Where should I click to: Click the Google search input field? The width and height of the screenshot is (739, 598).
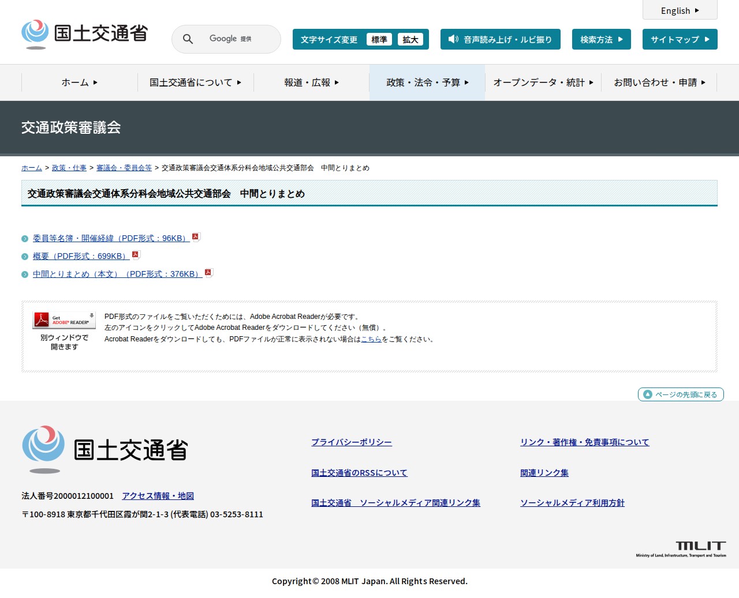click(237, 39)
